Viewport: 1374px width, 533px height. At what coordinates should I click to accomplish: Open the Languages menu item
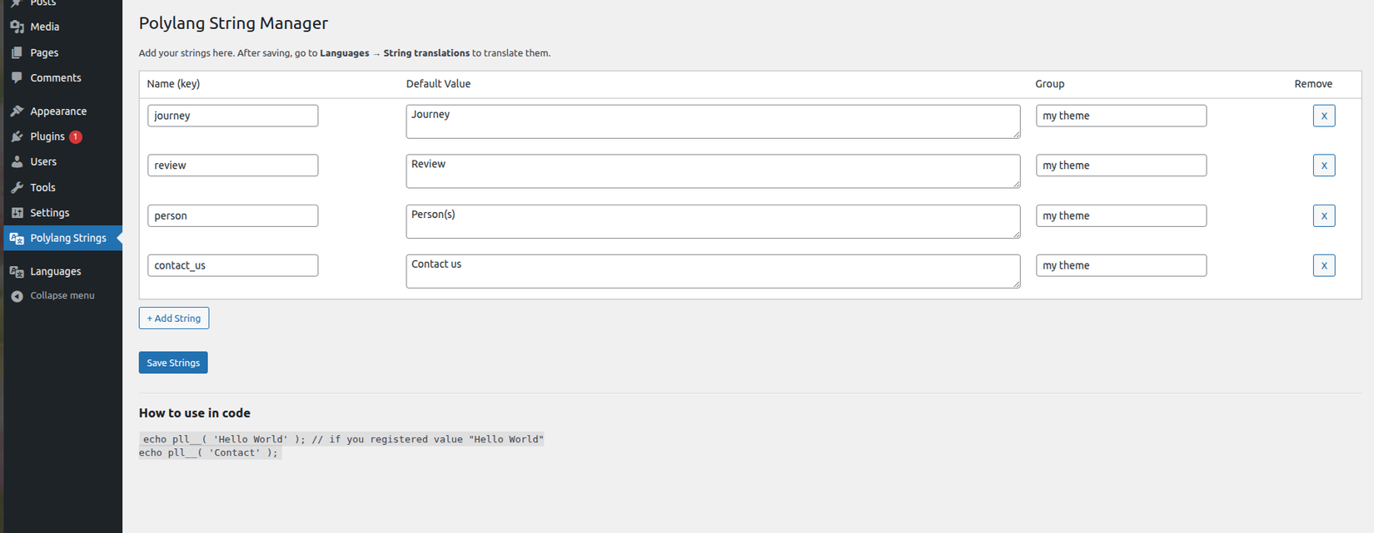click(x=55, y=271)
